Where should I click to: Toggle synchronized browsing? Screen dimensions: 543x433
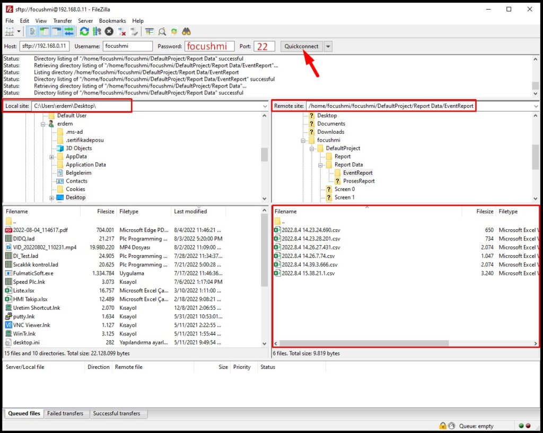[x=174, y=31]
